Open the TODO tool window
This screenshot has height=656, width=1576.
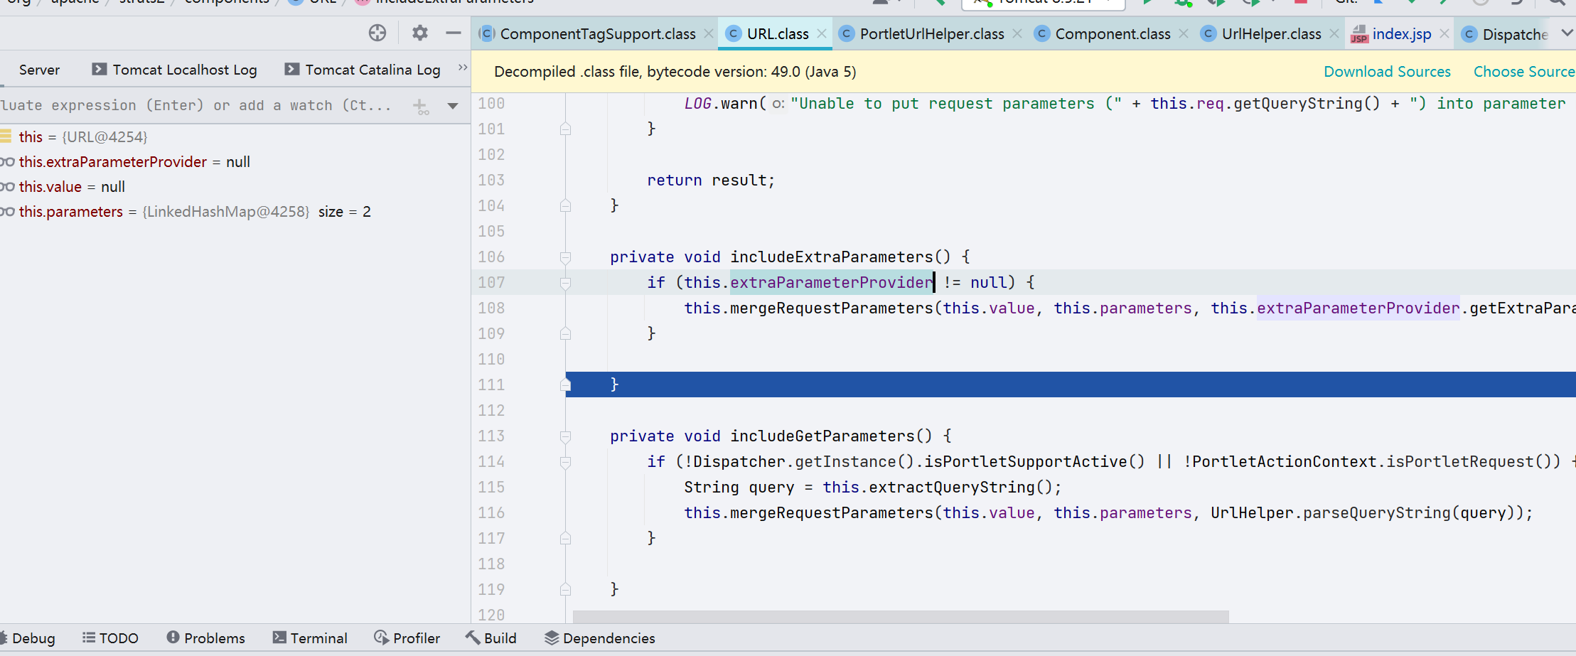pos(110,638)
